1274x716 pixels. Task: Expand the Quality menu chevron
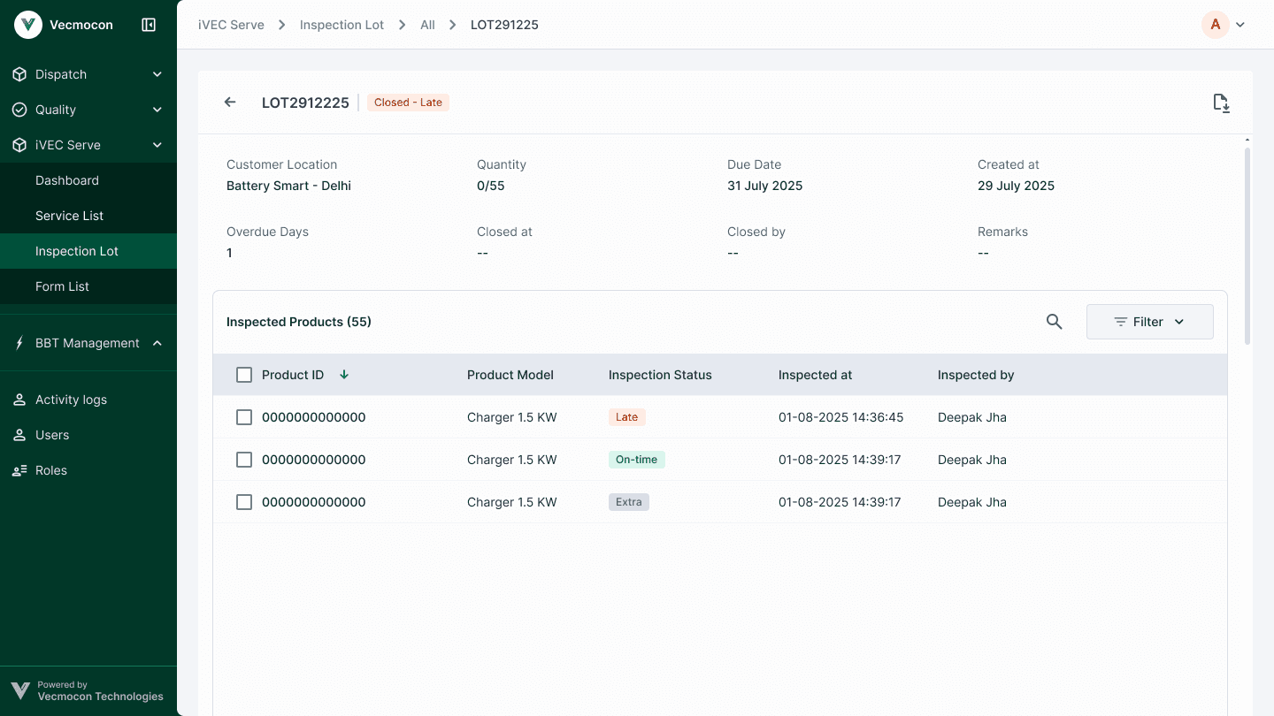(157, 110)
